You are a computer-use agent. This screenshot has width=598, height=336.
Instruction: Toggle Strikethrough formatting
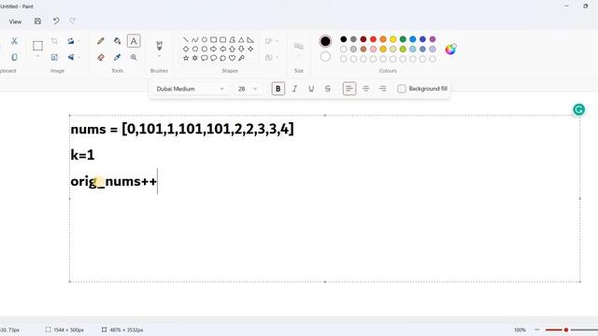(328, 89)
